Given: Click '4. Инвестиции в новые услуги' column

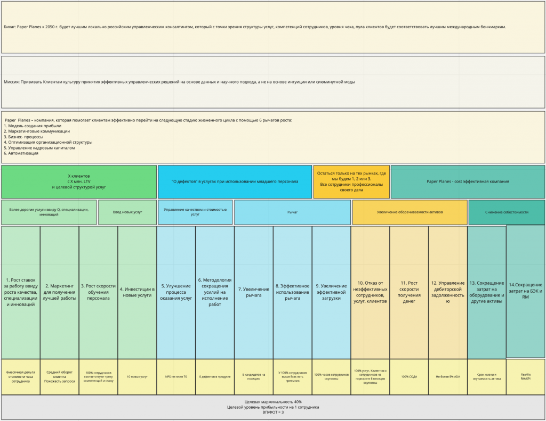Looking at the screenshot, I should [x=137, y=292].
